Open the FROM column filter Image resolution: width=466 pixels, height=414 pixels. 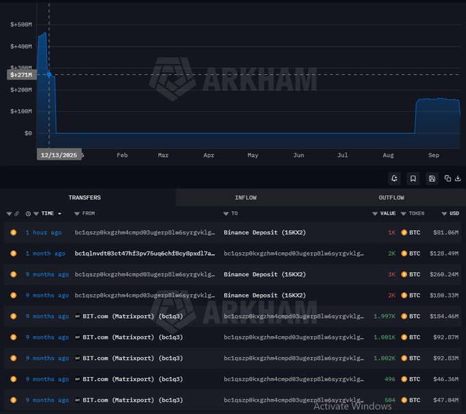coord(77,213)
